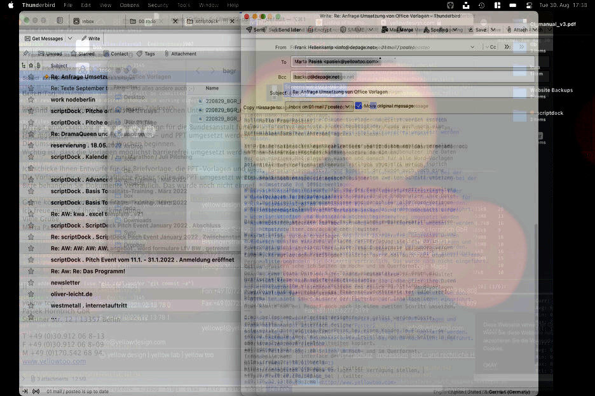595x396 pixels.
Task: Open the From identity dropdown
Action: 472,48
